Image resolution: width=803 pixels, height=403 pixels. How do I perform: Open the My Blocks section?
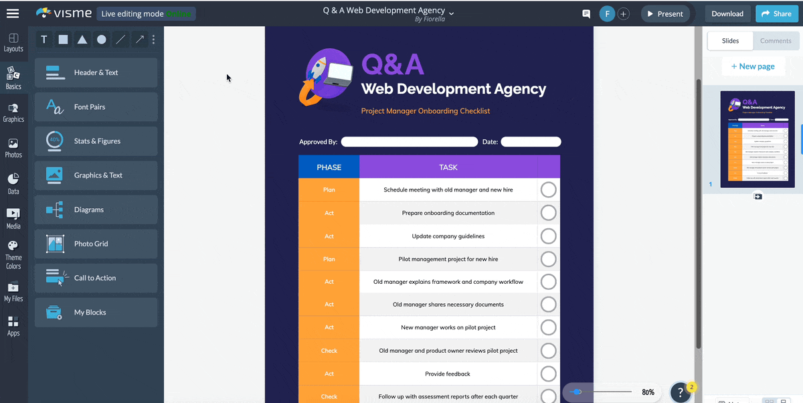pyautogui.click(x=96, y=312)
